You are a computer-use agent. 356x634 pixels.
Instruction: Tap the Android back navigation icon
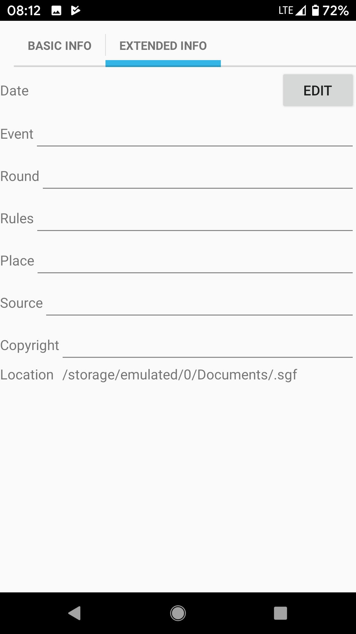tap(74, 613)
